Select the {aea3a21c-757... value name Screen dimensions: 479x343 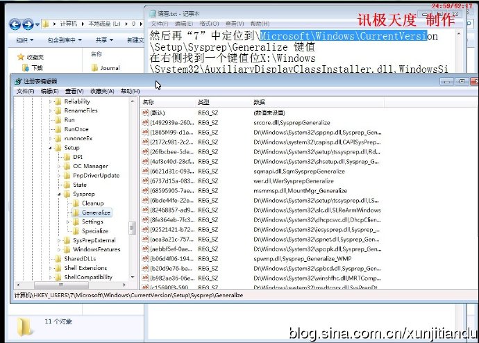[172, 239]
